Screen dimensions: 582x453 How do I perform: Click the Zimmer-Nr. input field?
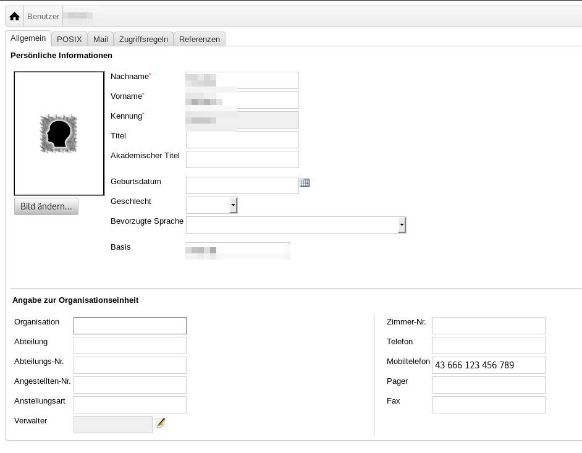[489, 326]
